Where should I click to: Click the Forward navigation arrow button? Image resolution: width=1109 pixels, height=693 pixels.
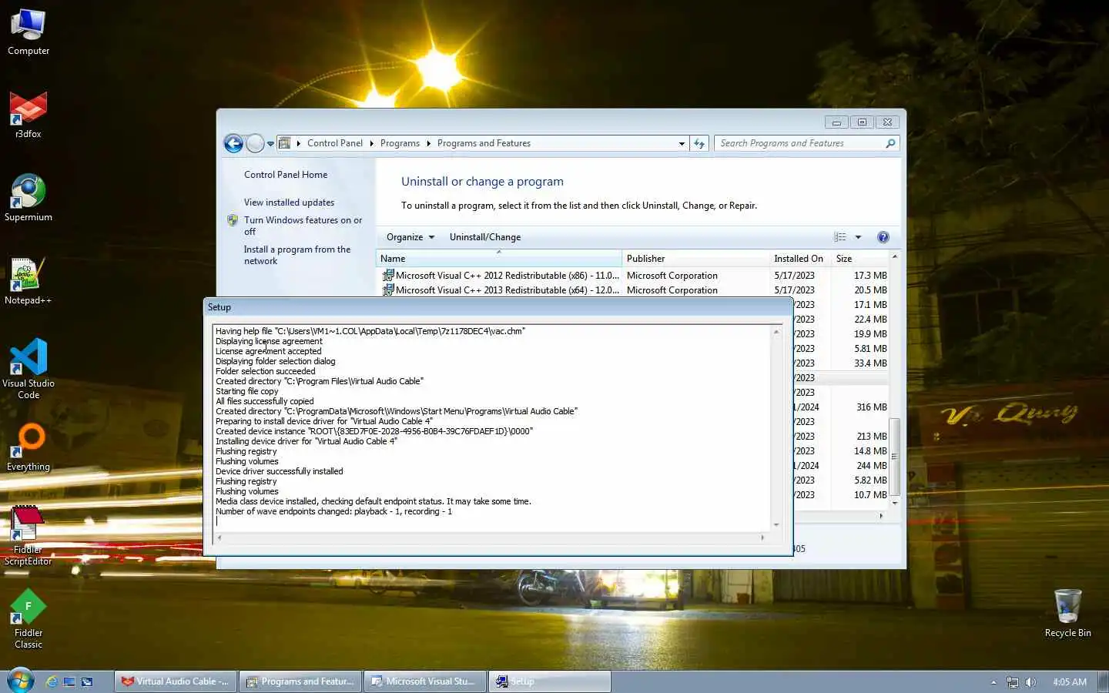pyautogui.click(x=255, y=143)
